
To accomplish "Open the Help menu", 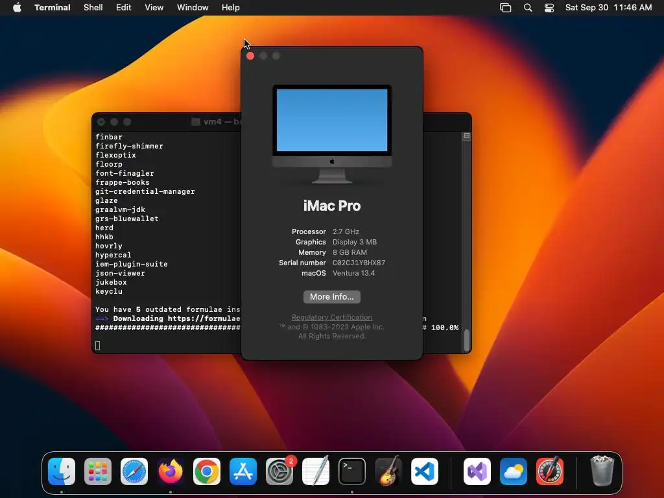I will [231, 8].
